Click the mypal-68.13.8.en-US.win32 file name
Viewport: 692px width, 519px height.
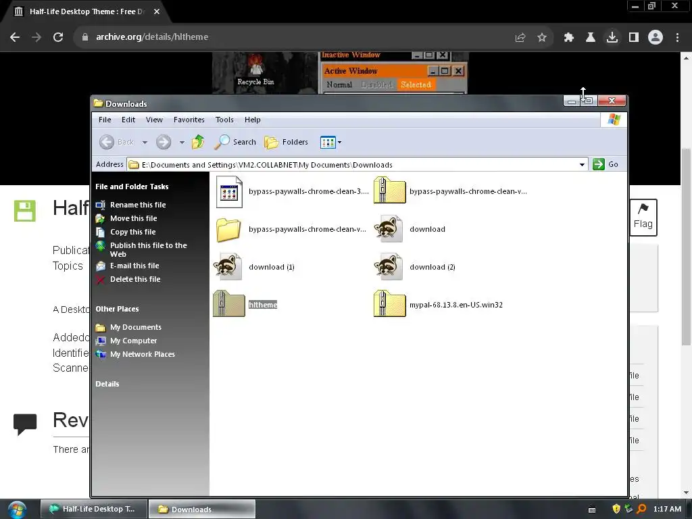[456, 305]
